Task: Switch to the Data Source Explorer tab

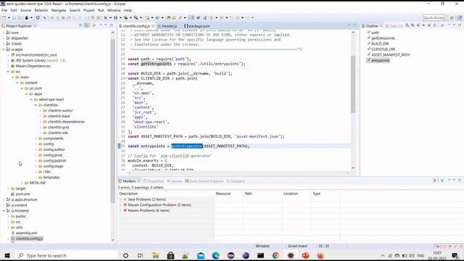Action: tap(204, 181)
